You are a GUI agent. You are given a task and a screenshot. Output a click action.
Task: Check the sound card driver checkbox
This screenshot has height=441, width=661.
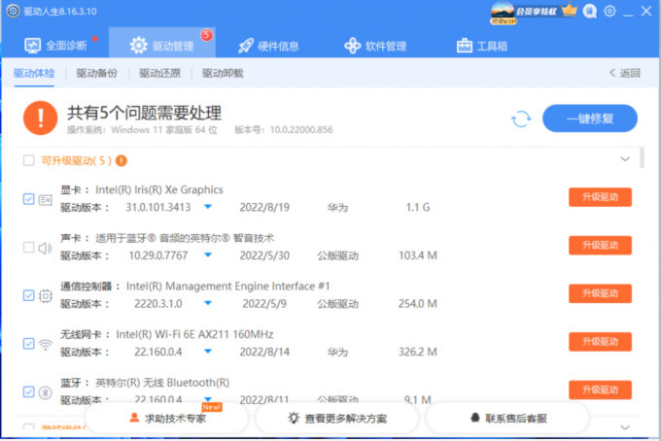pos(28,248)
